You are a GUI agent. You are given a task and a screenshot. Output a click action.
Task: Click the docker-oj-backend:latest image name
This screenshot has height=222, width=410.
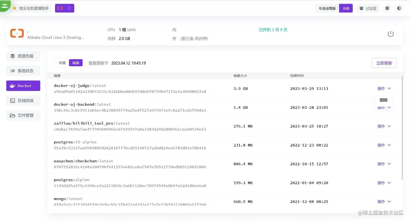click(x=82, y=104)
